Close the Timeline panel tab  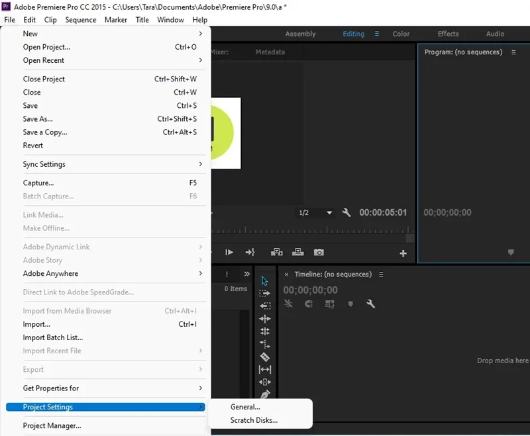click(x=286, y=275)
